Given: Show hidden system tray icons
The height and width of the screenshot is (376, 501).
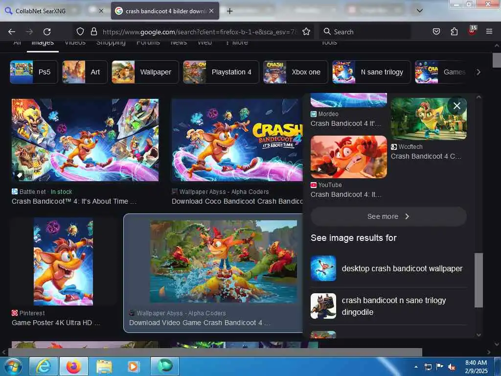Looking at the screenshot, I should (416, 367).
